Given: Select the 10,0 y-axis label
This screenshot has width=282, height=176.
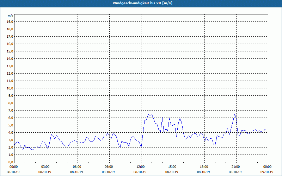Looking at the screenshot, I should coord(10,88).
